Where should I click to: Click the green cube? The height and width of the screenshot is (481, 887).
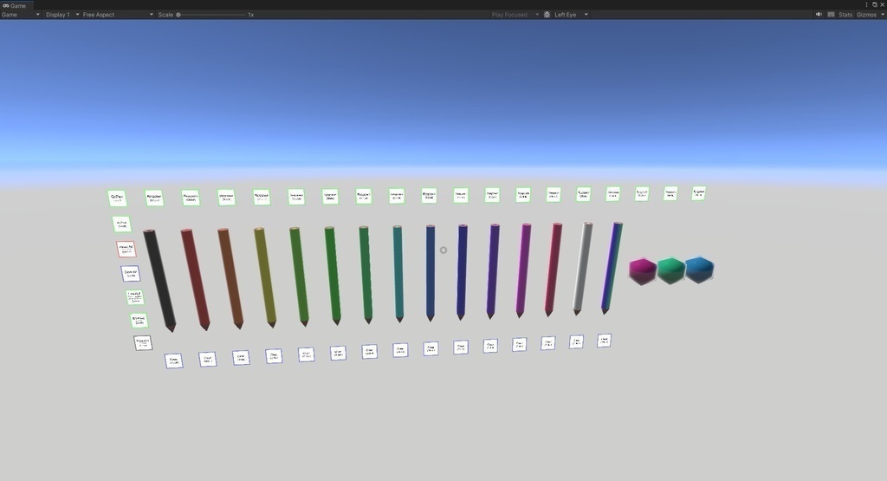[x=671, y=270]
